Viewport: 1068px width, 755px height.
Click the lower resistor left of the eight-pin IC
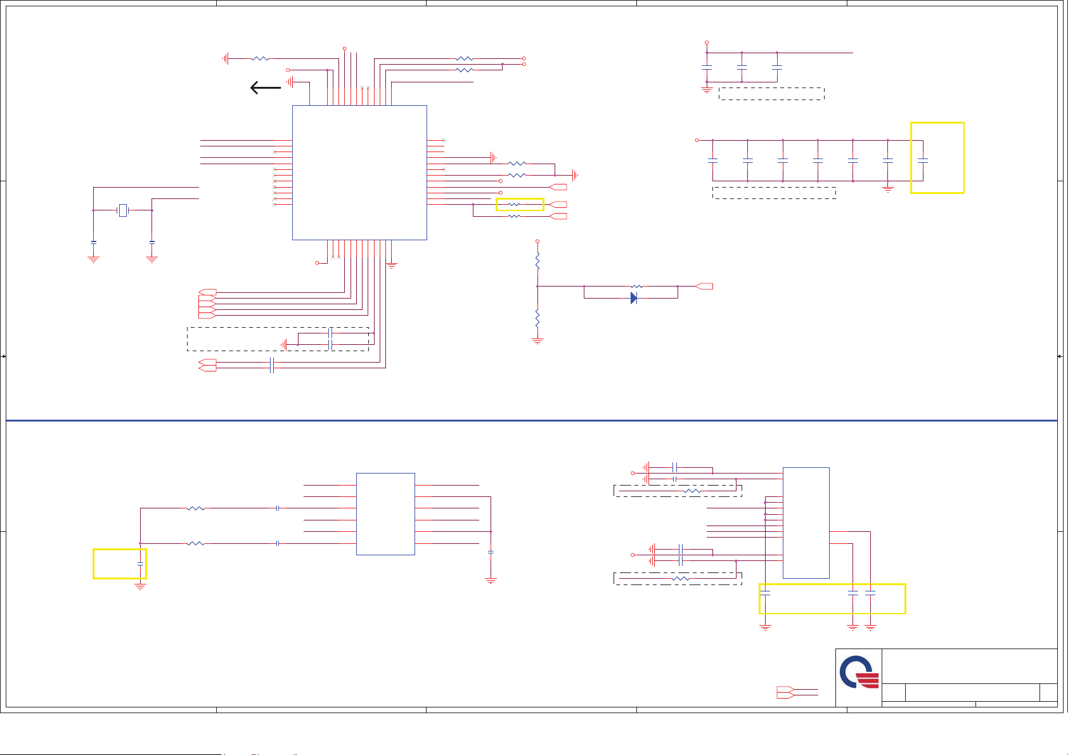(x=196, y=543)
